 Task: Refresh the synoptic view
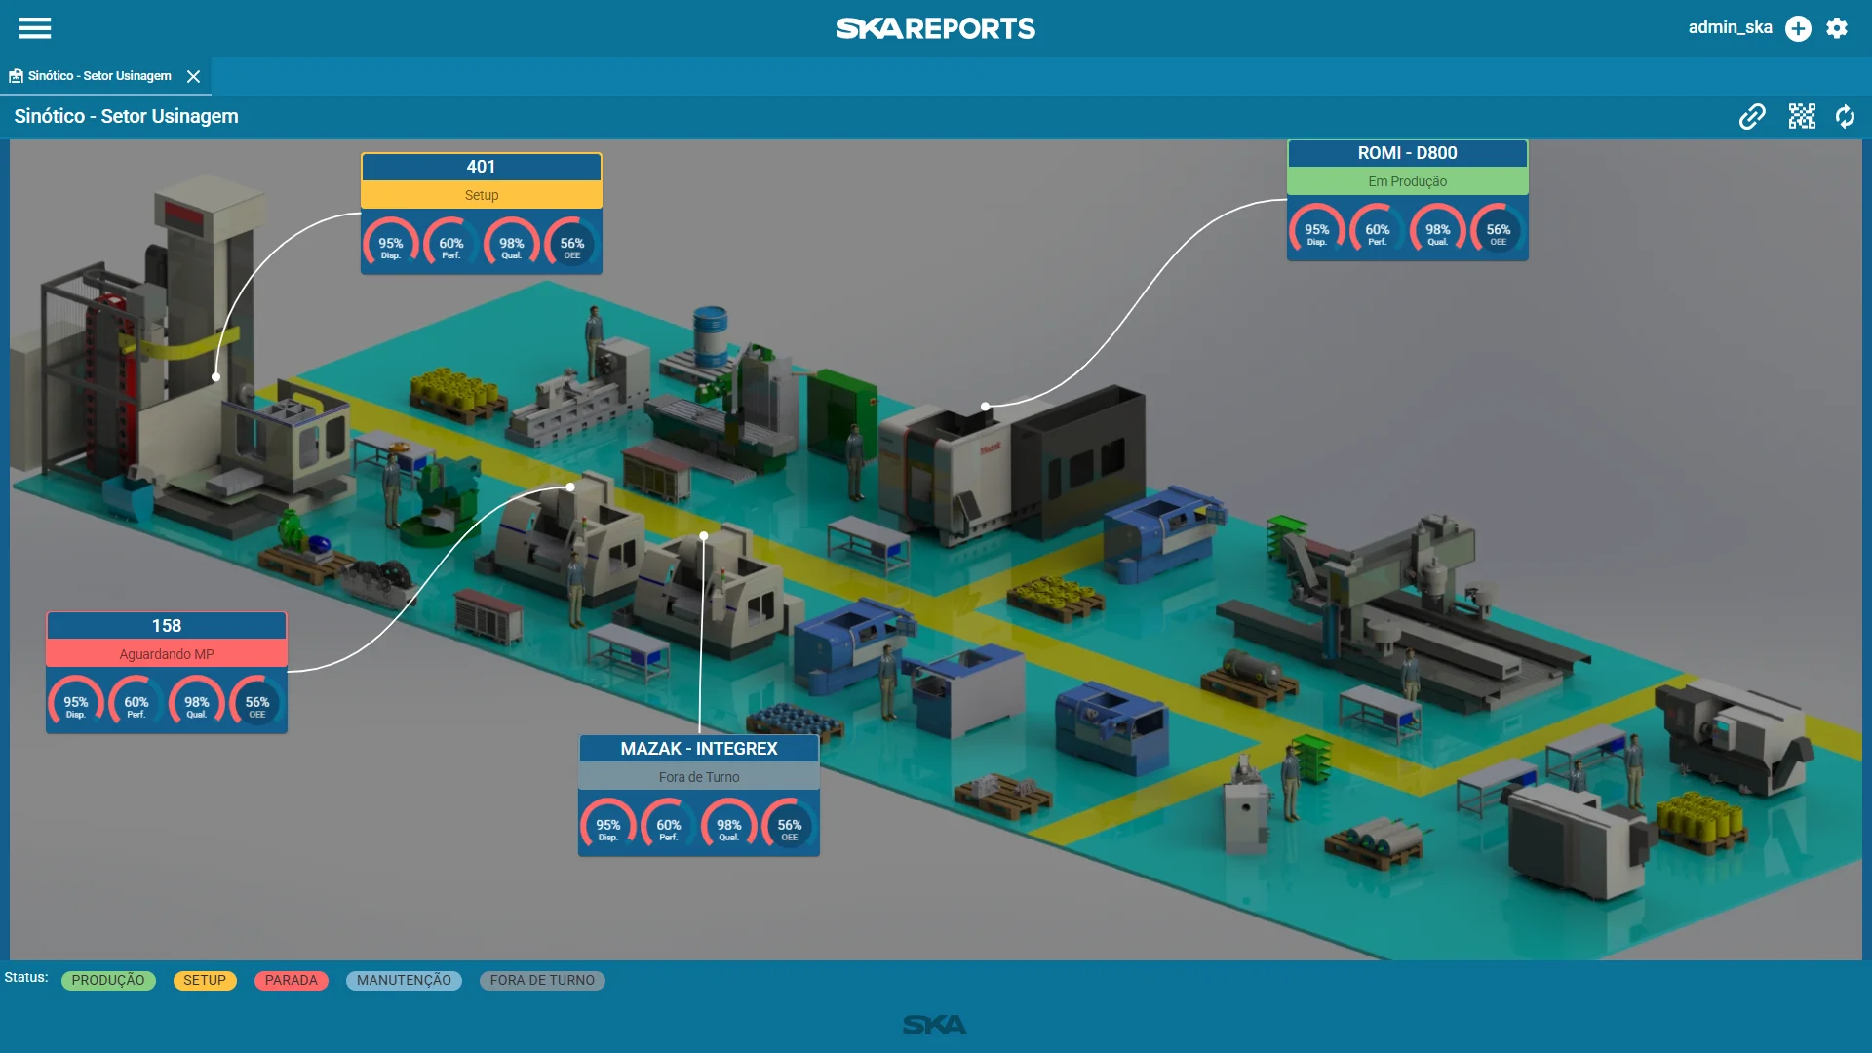(1845, 117)
